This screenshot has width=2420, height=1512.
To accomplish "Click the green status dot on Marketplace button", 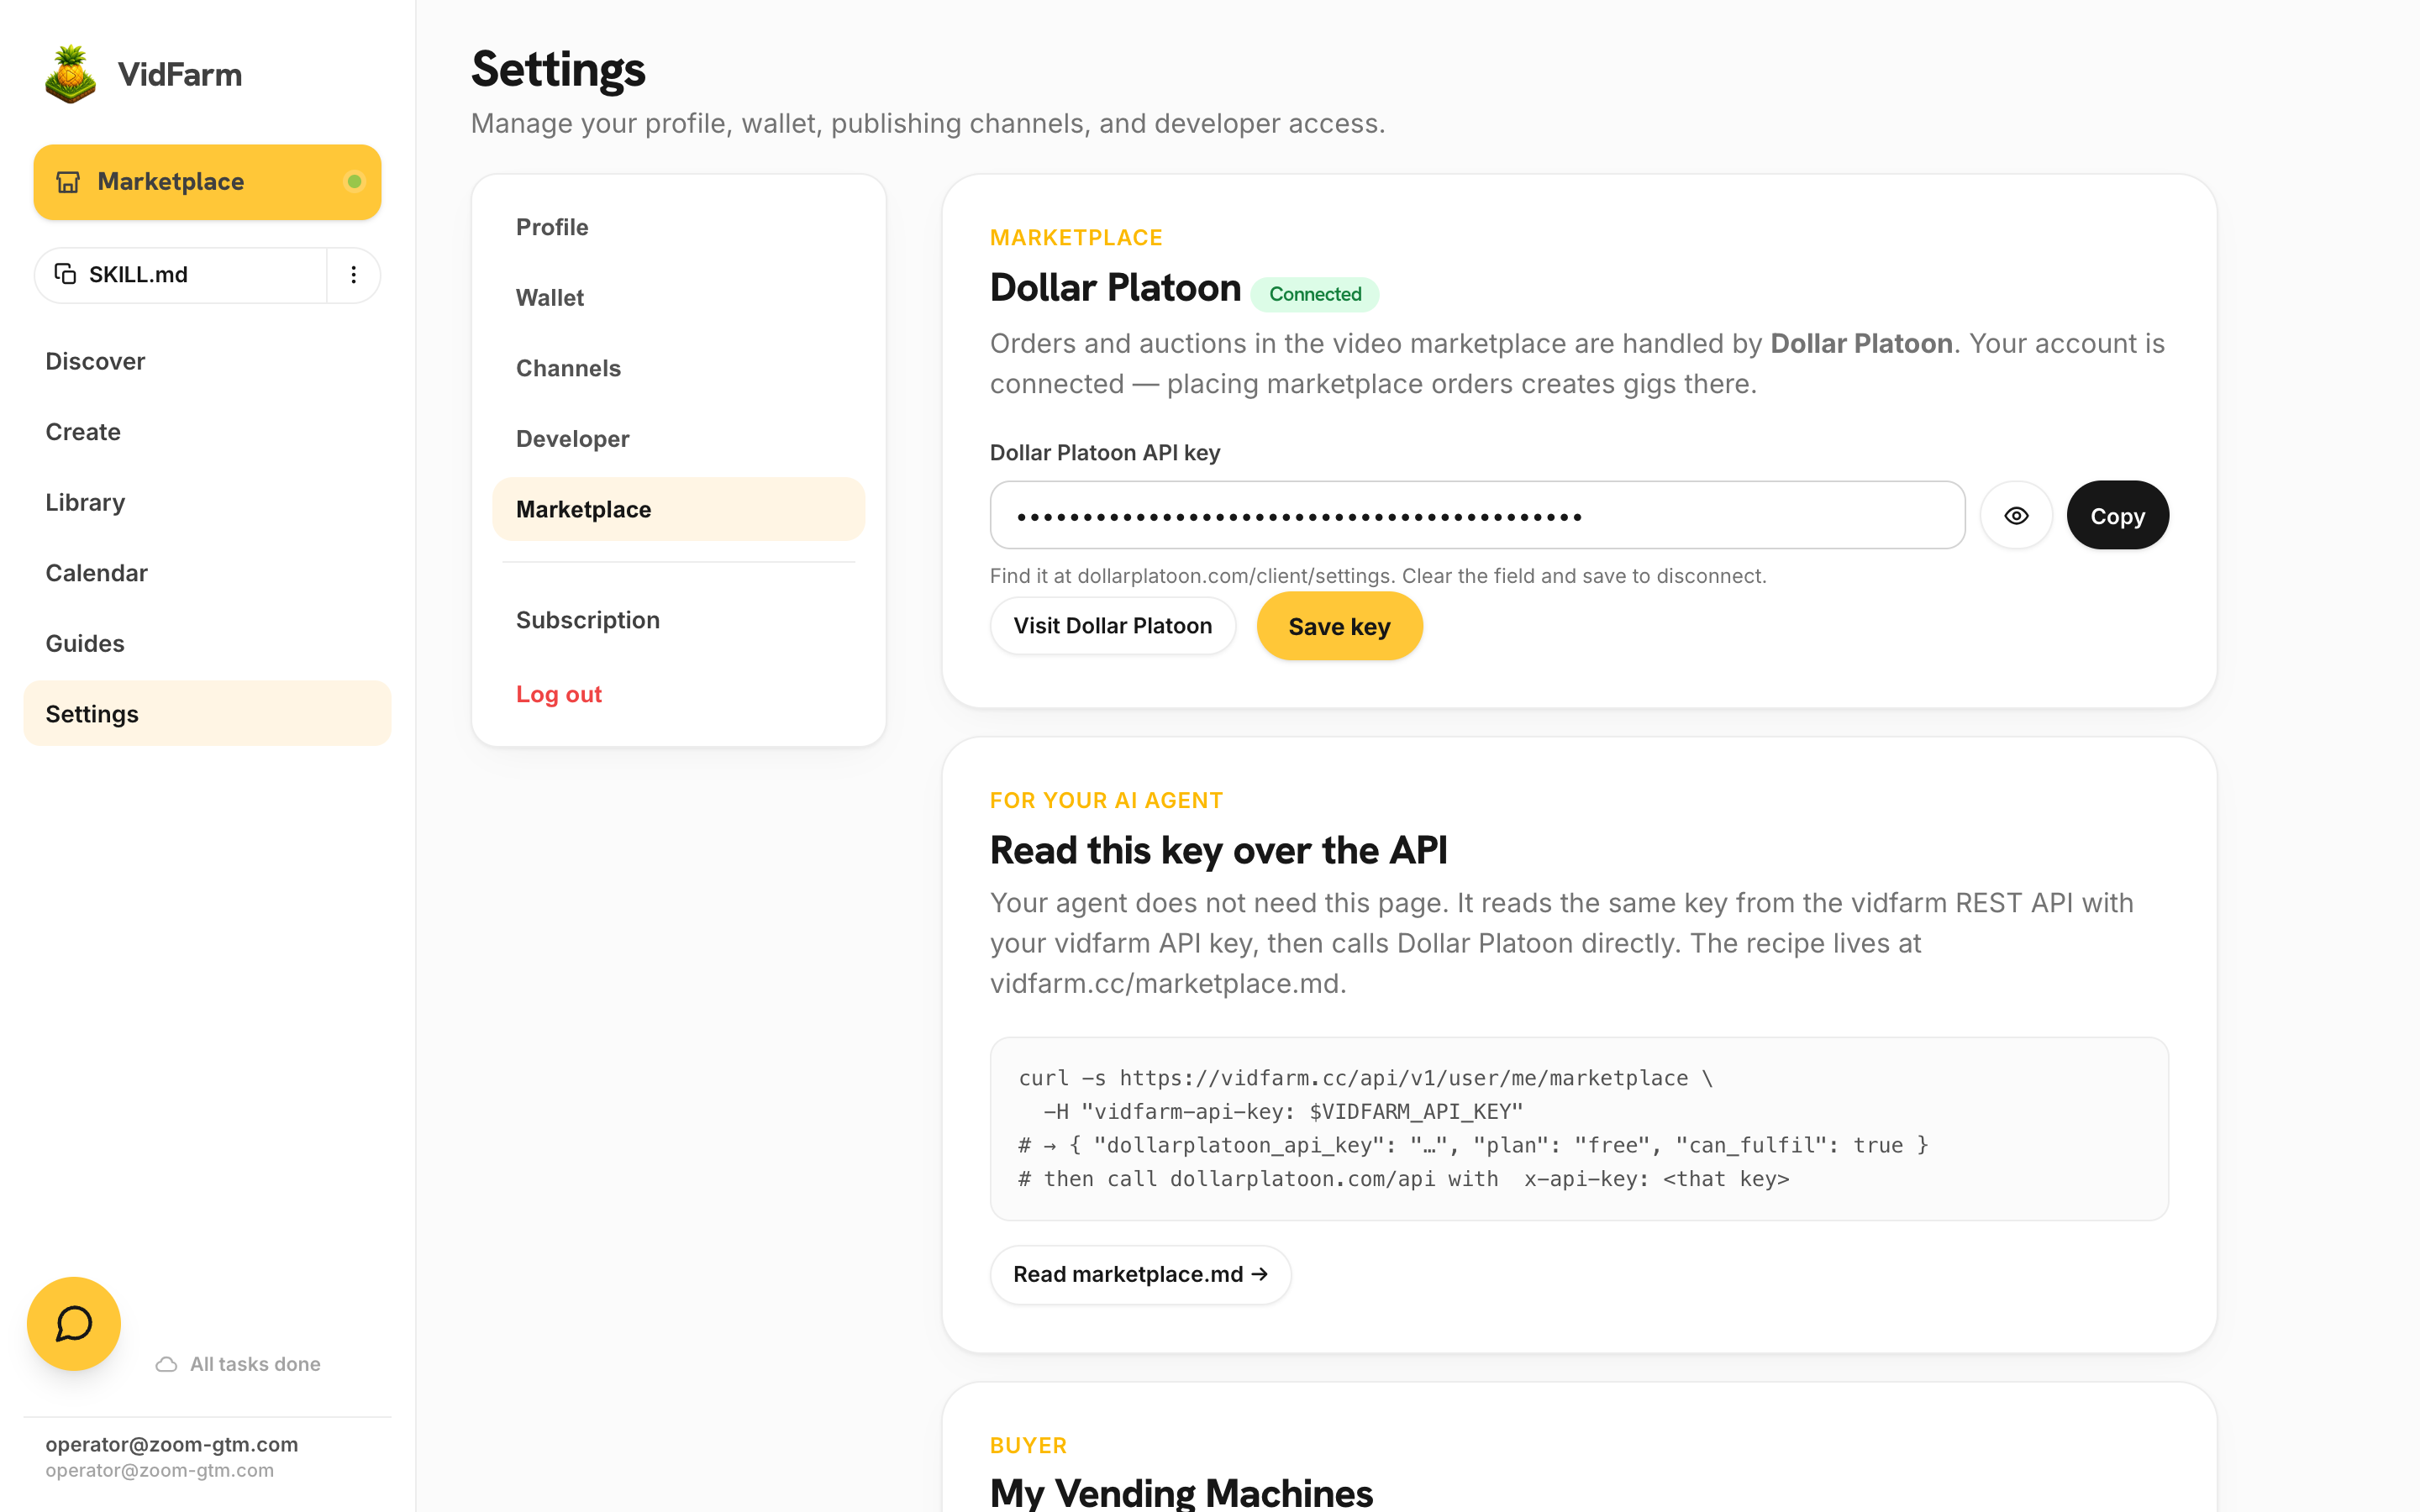I will point(354,182).
